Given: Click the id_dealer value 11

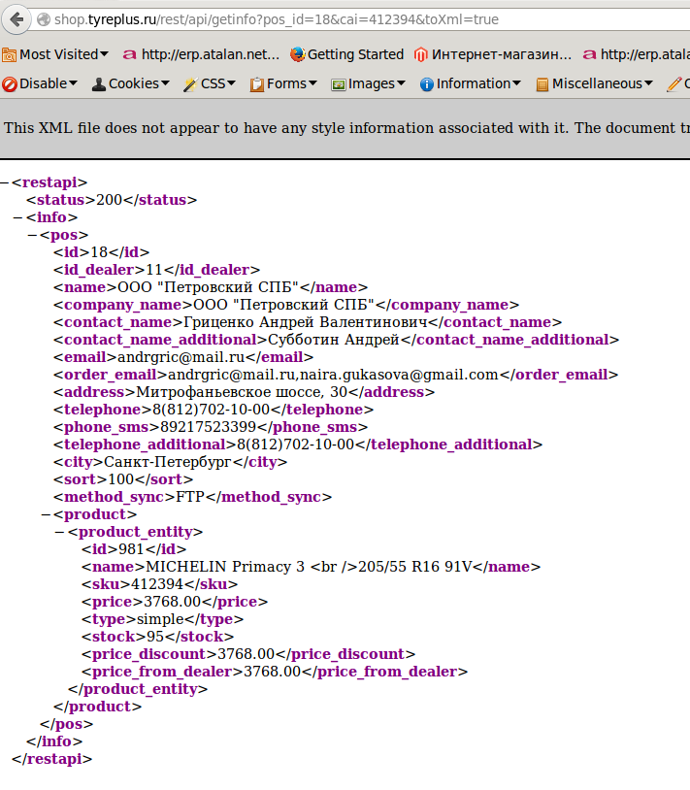Looking at the screenshot, I should (153, 270).
